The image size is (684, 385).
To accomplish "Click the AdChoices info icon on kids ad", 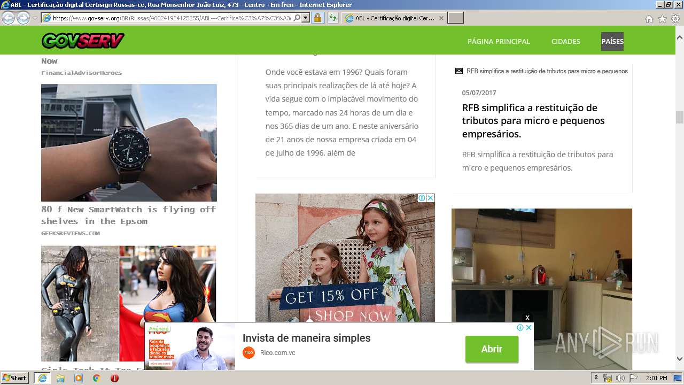I will coord(422,198).
